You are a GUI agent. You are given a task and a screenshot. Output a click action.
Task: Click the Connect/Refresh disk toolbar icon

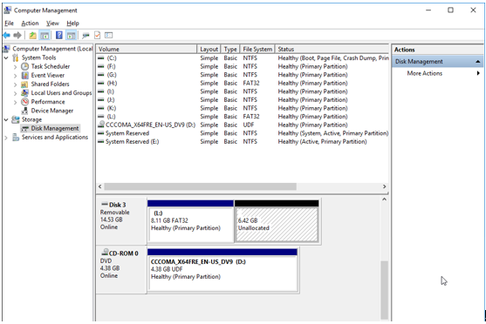coord(86,36)
